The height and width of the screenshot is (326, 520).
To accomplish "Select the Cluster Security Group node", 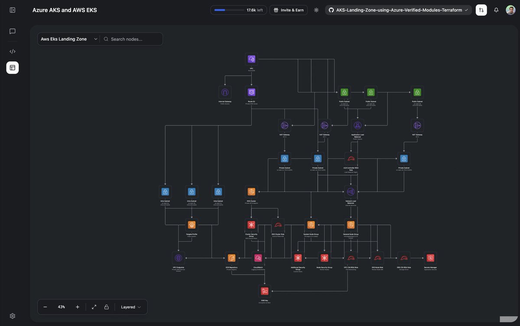I will [251, 225].
